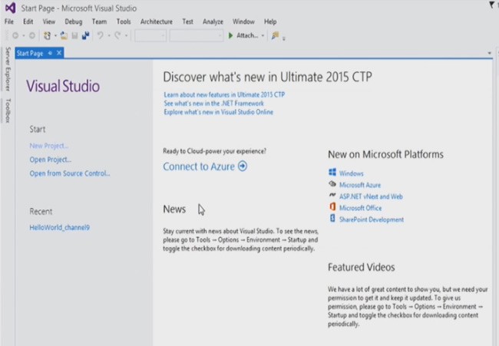
Task: Click the Connect to Azure link
Action: tap(199, 166)
